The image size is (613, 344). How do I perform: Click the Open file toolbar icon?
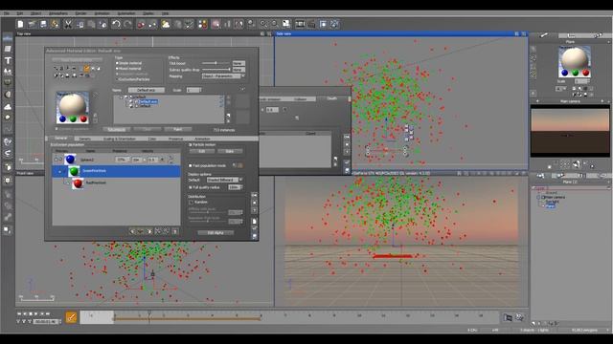[x=32, y=24]
